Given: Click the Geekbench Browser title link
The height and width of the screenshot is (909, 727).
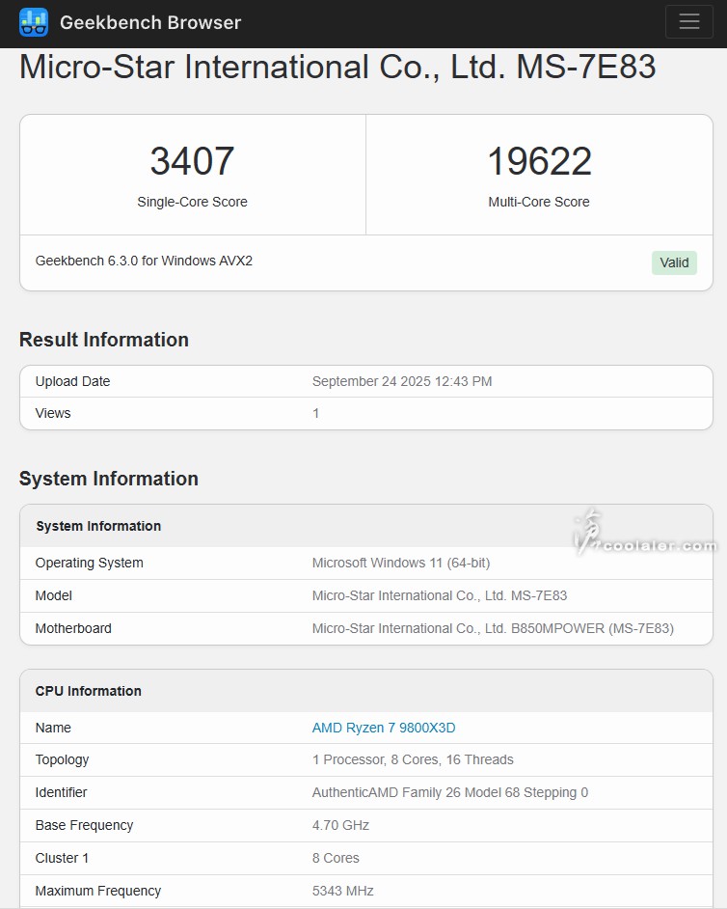Looking at the screenshot, I should (x=150, y=22).
